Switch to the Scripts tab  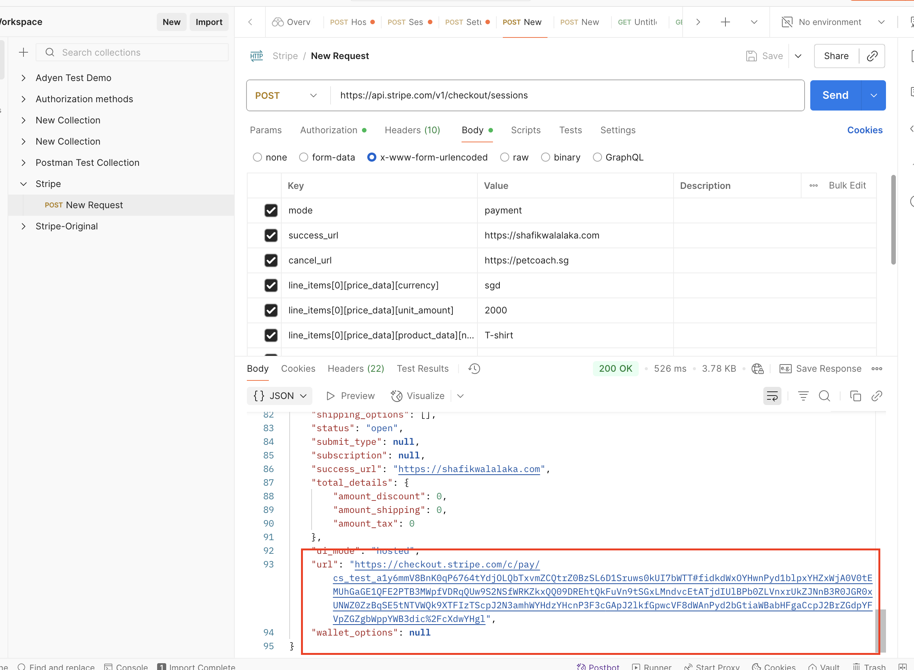click(x=526, y=130)
